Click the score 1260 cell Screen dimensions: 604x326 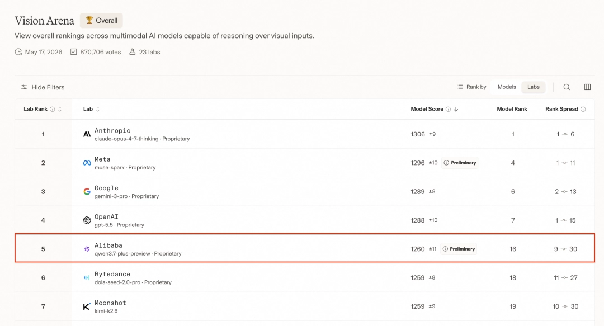point(418,249)
